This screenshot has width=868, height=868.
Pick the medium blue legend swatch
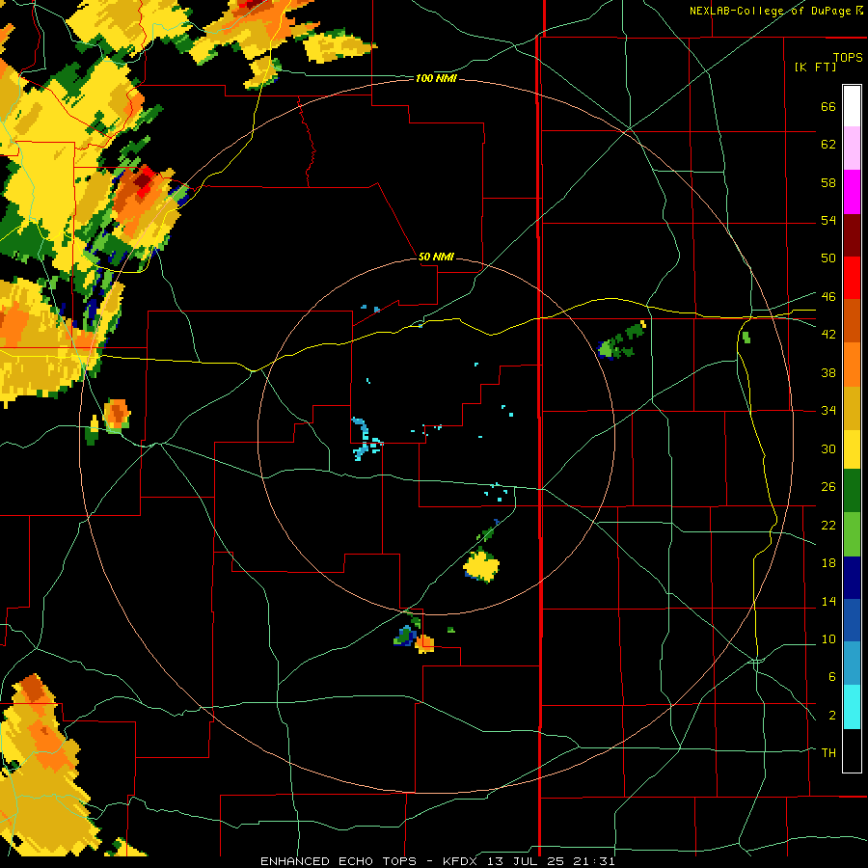coord(852,620)
